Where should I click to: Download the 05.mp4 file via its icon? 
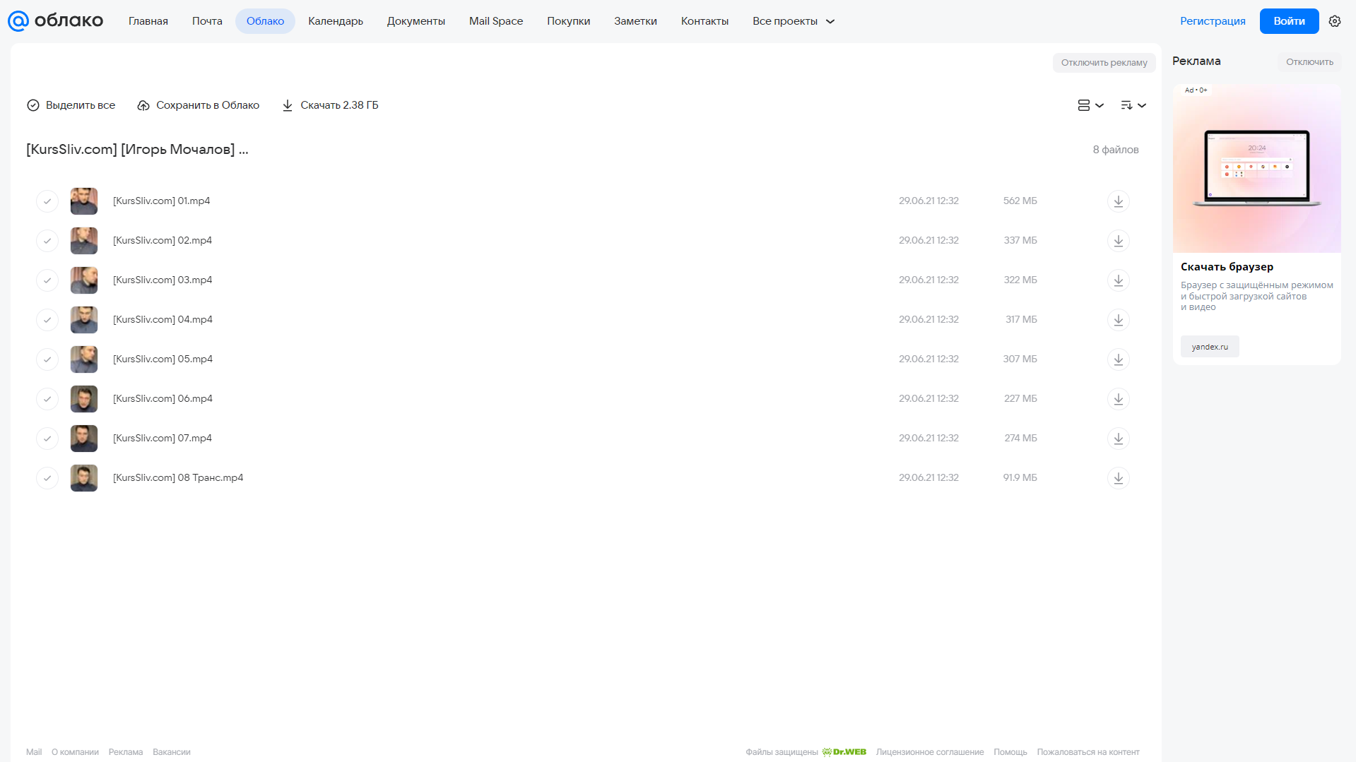click(1118, 359)
